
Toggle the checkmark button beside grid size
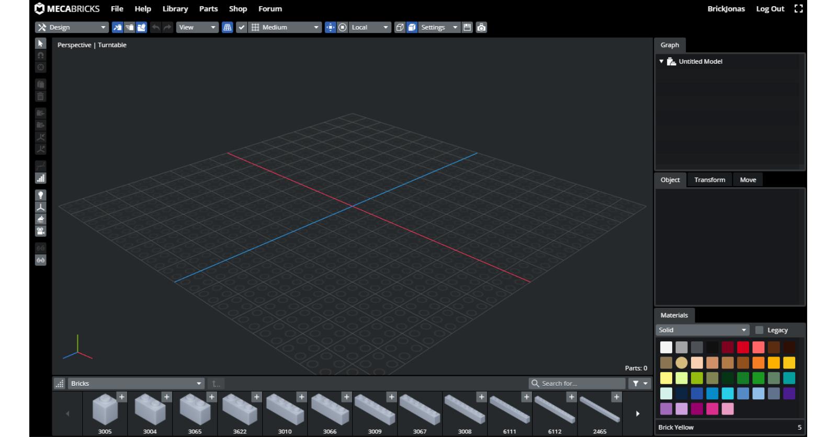tap(241, 27)
